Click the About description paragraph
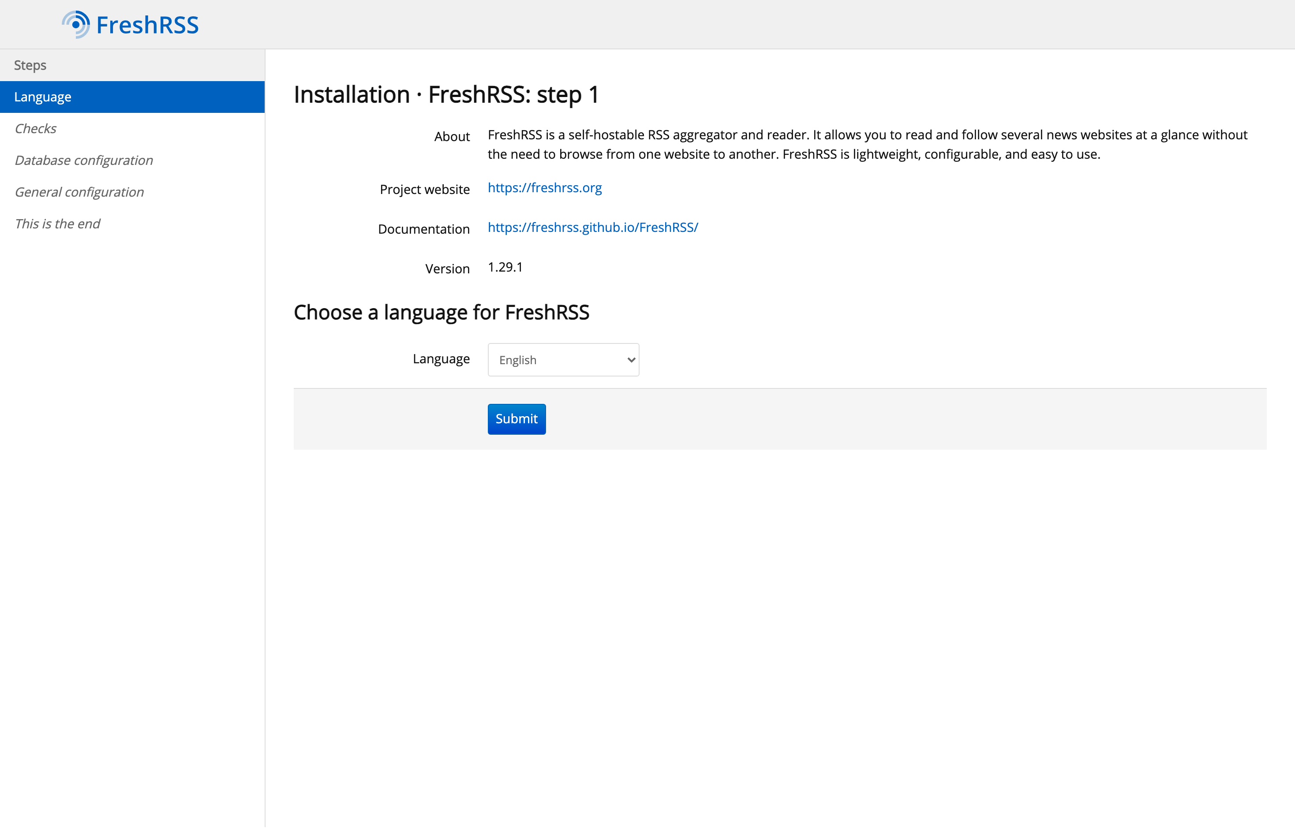1295x828 pixels. coord(867,145)
